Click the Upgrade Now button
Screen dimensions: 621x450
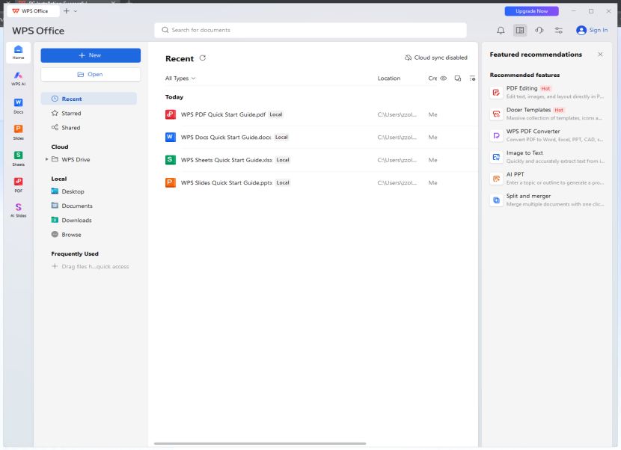[x=531, y=11]
